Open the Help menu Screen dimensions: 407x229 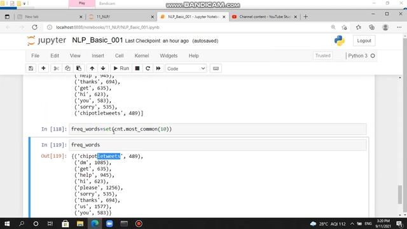click(x=193, y=56)
